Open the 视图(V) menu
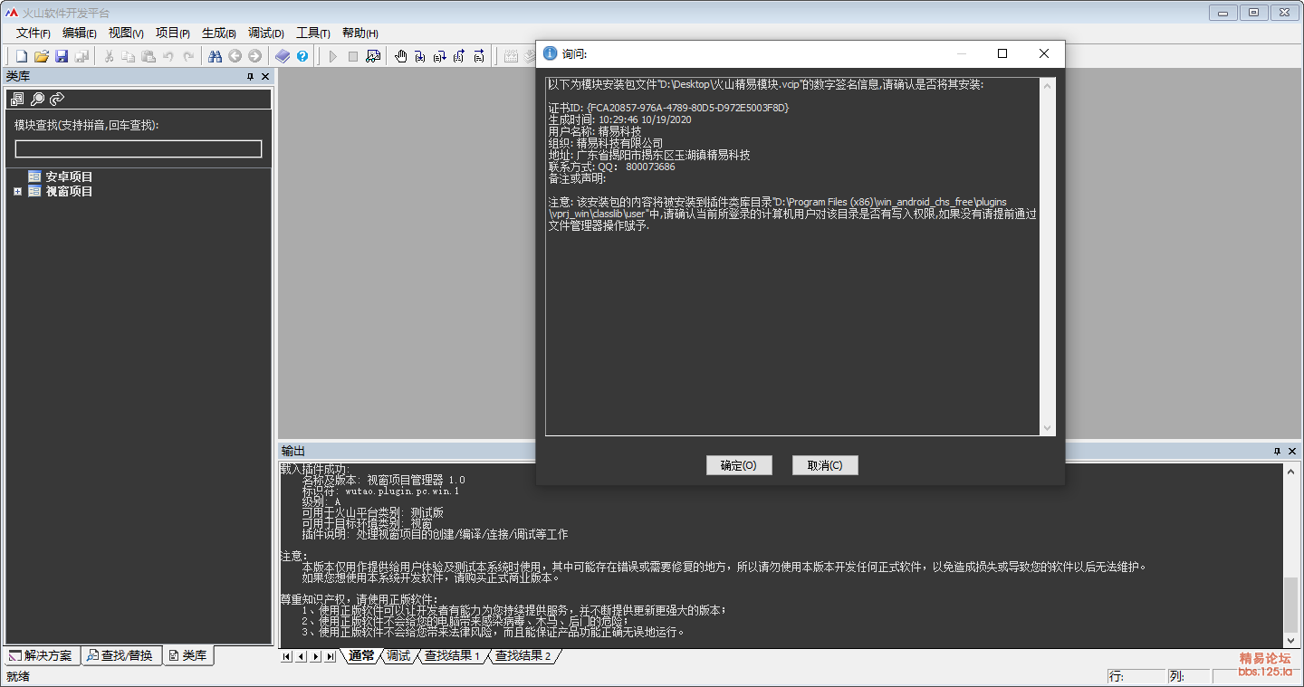 [126, 33]
